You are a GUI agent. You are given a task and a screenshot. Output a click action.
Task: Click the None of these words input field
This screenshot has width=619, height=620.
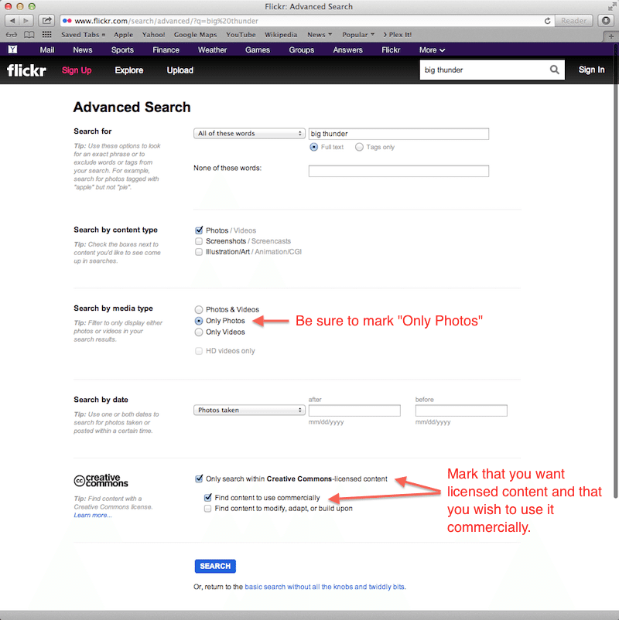pos(398,170)
